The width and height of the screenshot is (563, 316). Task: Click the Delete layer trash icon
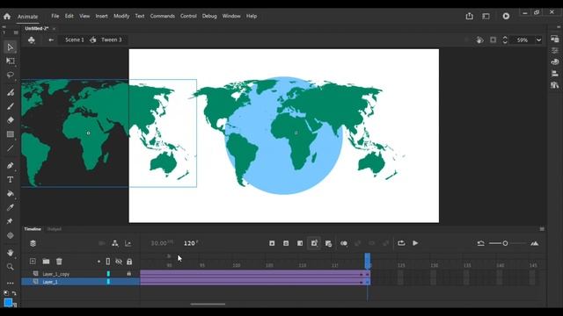[x=59, y=262]
